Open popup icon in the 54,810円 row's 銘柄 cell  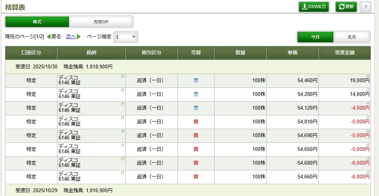(123, 118)
